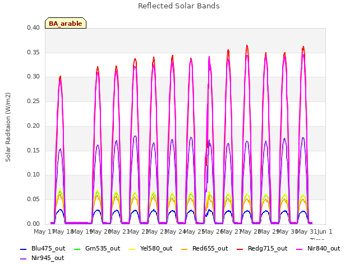Click the Grn535_out legend color marker
This screenshot has height=269, width=359.
coord(77,249)
